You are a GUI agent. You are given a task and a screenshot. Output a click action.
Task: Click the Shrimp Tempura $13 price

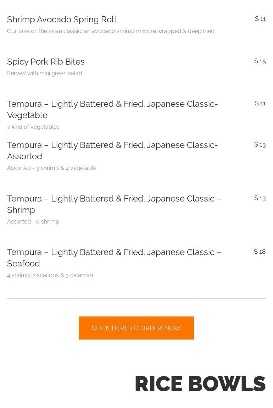(260, 198)
